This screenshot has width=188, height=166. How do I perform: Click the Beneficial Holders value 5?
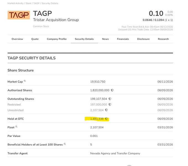click(91, 144)
